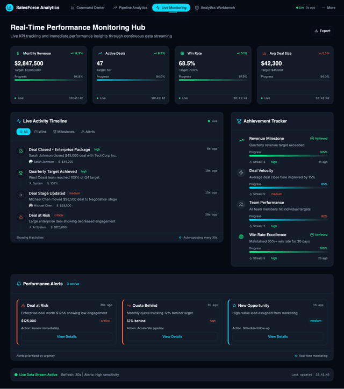This screenshot has height=389, width=344.
Task: Click the star icon on New Opportunity alert
Action: coord(234,305)
